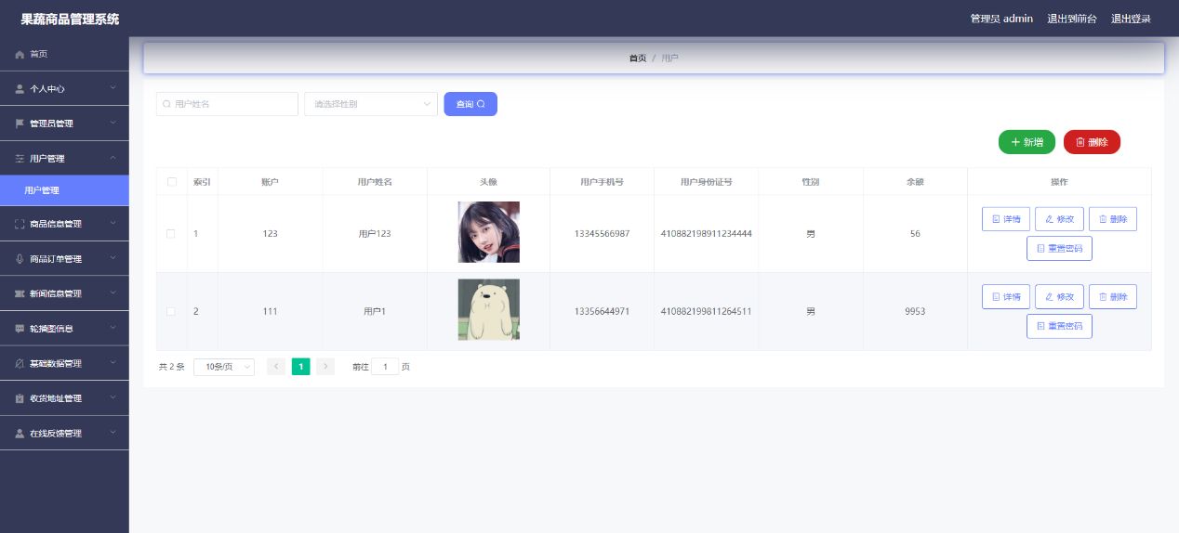This screenshot has width=1179, height=533.
Task: Click the icon beside 新闻信息管理
Action: pyautogui.click(x=20, y=293)
